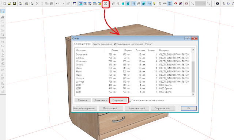Toggle the red grid icon

click(170, 3)
